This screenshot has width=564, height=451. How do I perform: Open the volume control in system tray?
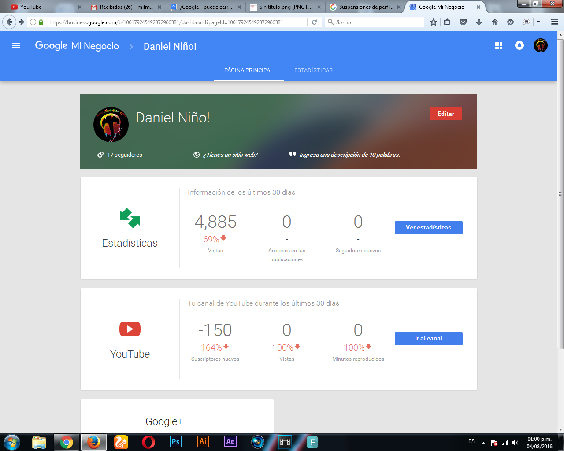(516, 443)
